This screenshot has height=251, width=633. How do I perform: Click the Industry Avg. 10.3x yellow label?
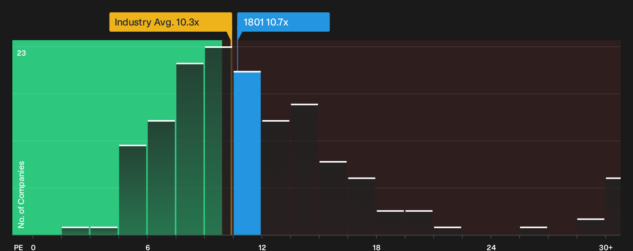[x=171, y=22]
